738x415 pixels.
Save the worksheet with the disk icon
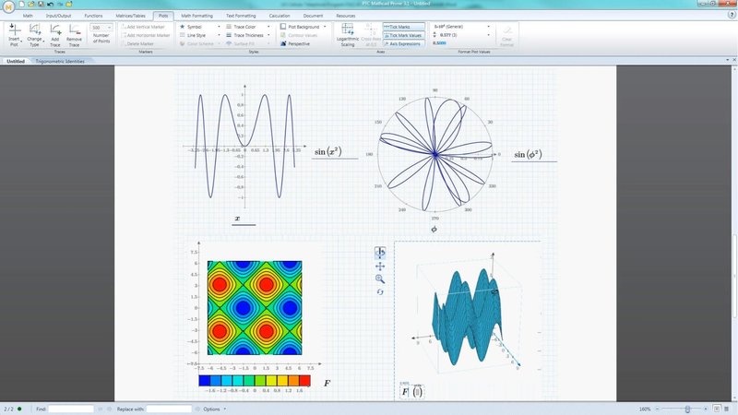point(41,4)
